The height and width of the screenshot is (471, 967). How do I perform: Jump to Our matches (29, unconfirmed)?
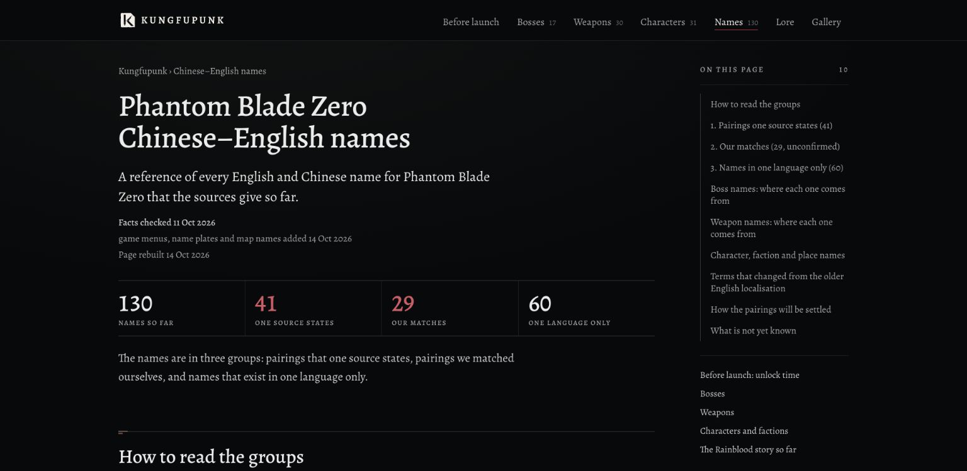pos(775,147)
